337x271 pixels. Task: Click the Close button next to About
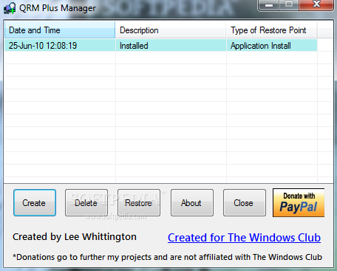(245, 203)
